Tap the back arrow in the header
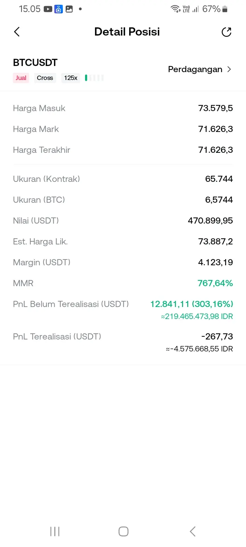Viewport: 246px width, 547px height. coord(17,32)
